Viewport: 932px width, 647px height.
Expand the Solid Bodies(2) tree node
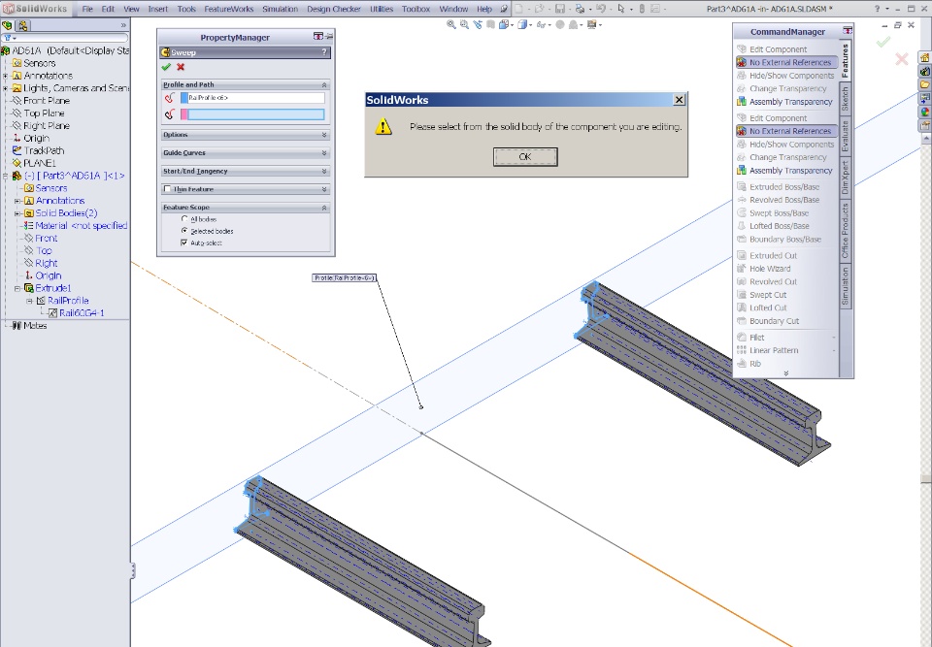(x=17, y=213)
